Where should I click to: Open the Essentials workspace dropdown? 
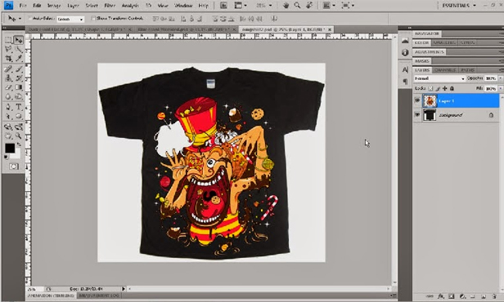[x=459, y=6]
